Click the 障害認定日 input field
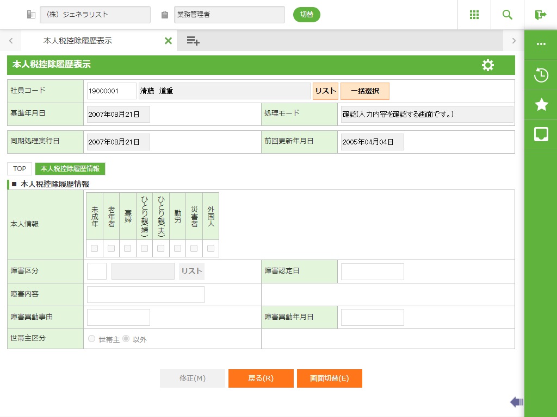 click(x=372, y=271)
